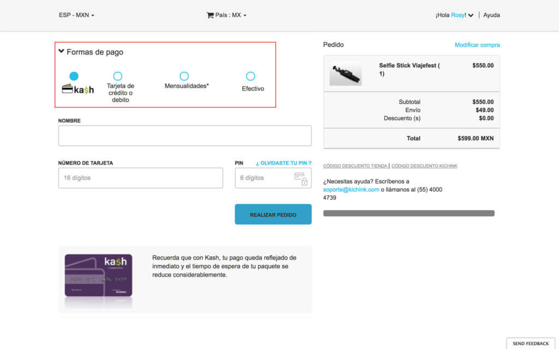Screen dimensions: 559x349
Task: Open the País : MX country dropdown
Action: 231,15
